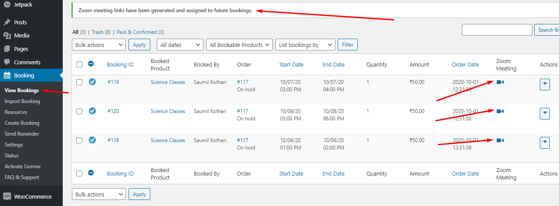Focus the bookings search input field
The image size is (559, 206).
[497, 30]
